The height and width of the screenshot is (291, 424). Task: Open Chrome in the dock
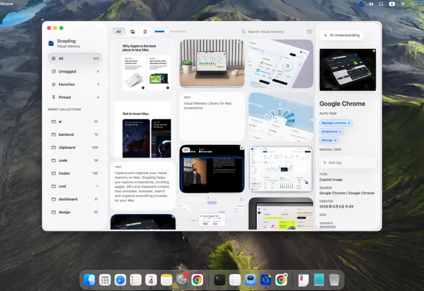click(197, 280)
